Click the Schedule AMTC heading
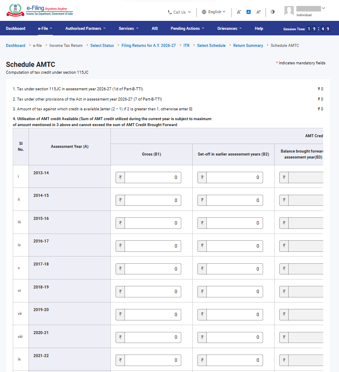 tap(31, 64)
